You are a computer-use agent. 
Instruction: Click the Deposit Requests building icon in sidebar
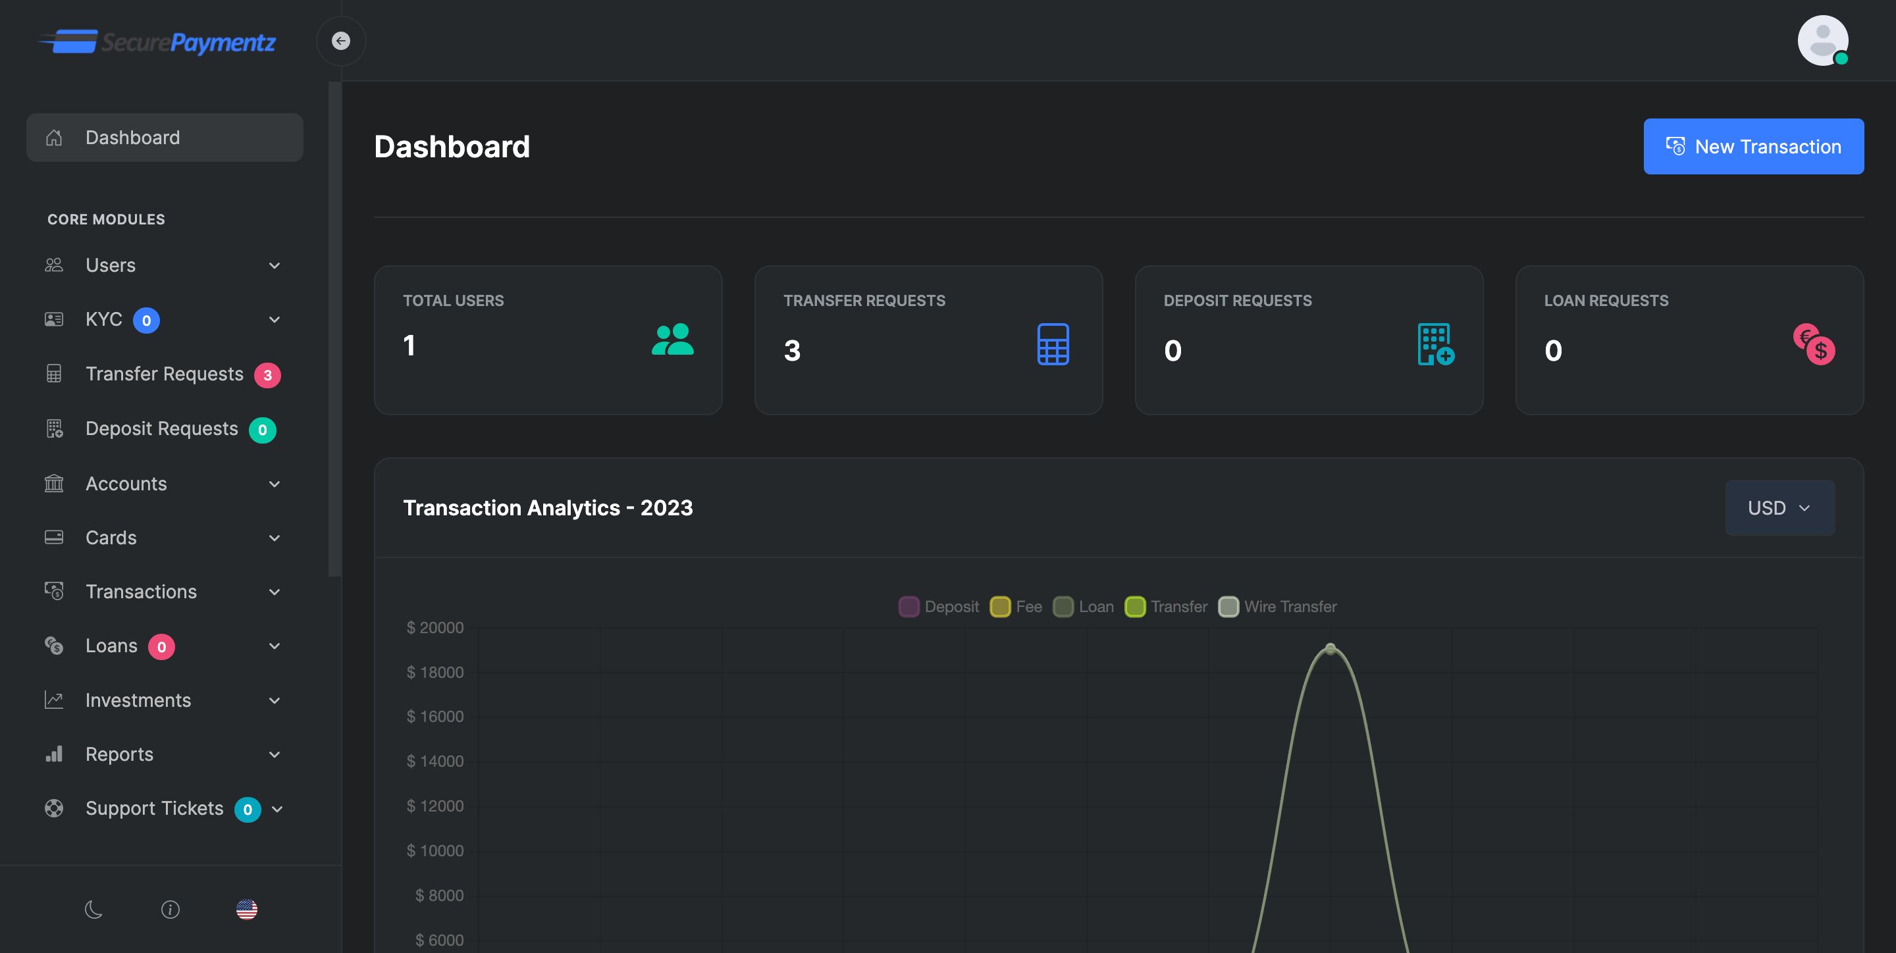(55, 428)
